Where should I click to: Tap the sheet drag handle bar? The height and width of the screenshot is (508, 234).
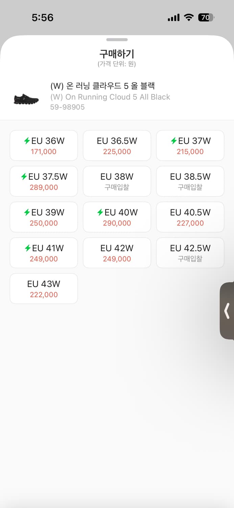[117, 40]
